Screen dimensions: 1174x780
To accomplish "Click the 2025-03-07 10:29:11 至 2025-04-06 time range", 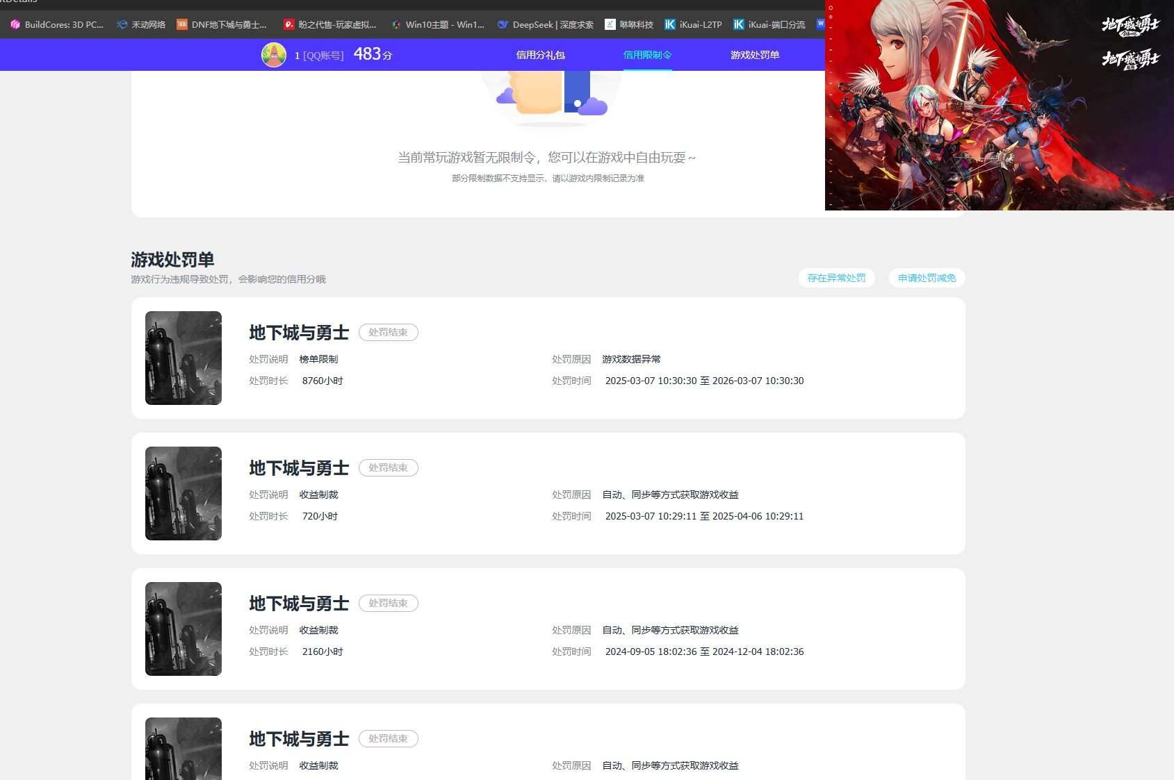I will click(704, 516).
